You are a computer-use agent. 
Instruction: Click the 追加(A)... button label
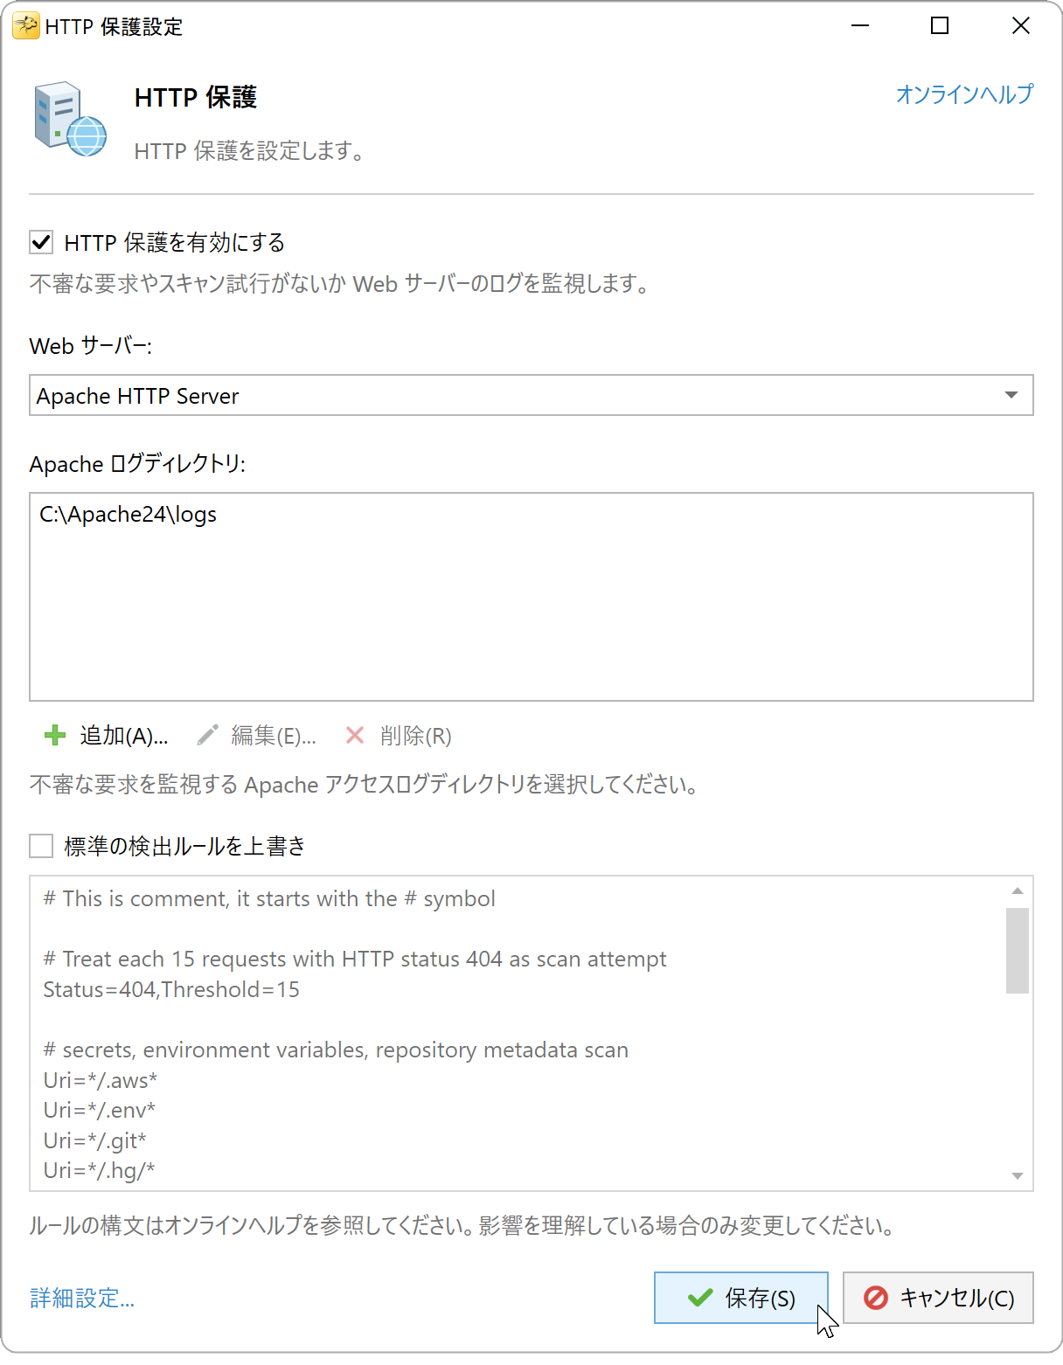tap(124, 736)
